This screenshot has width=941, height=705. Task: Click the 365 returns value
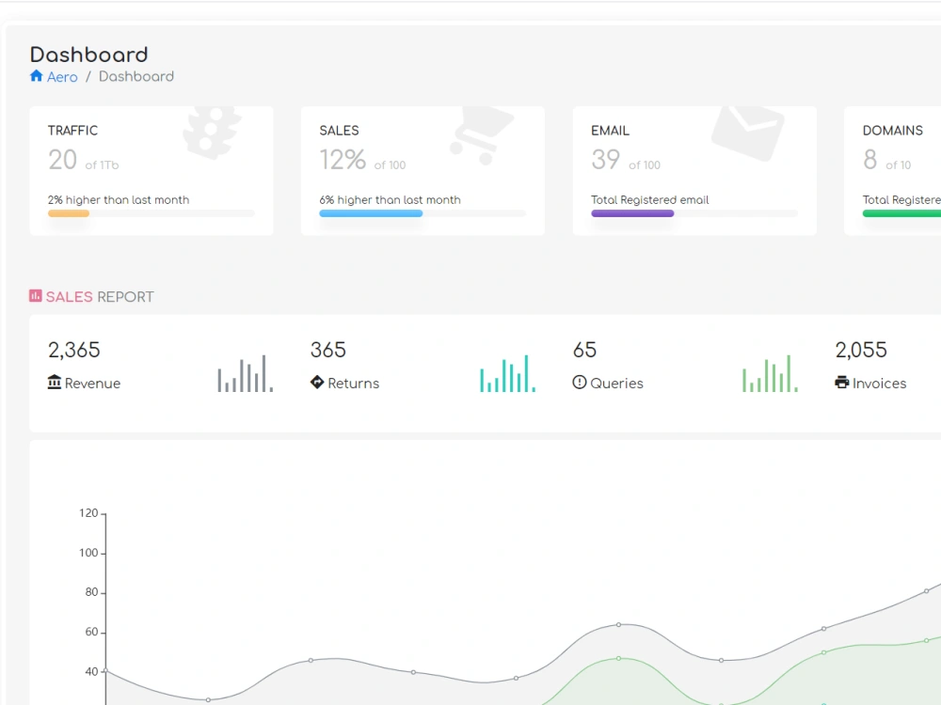[x=327, y=350]
